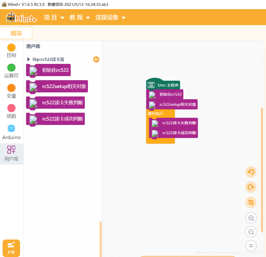Image resolution: width=266 pixels, height=257 pixels.
Task: Open the 用户库 category icon
Action: [x=11, y=150]
